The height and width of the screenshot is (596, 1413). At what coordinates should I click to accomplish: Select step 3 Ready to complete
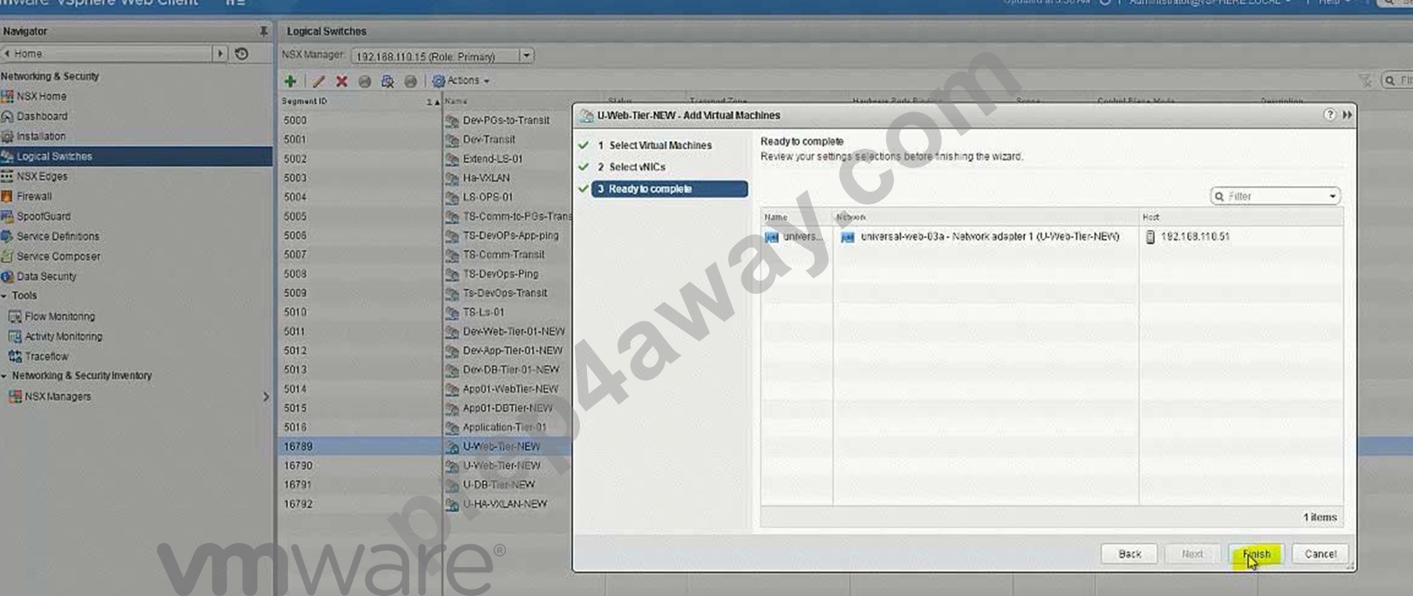point(669,189)
